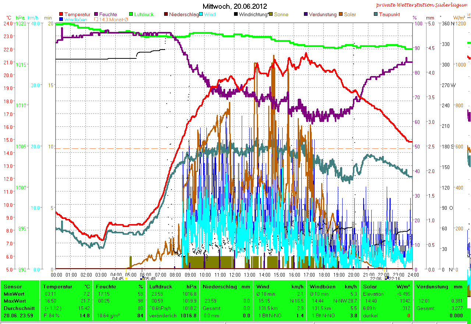
Task: Click the black Windrichtung legend square
Action: [236, 14]
